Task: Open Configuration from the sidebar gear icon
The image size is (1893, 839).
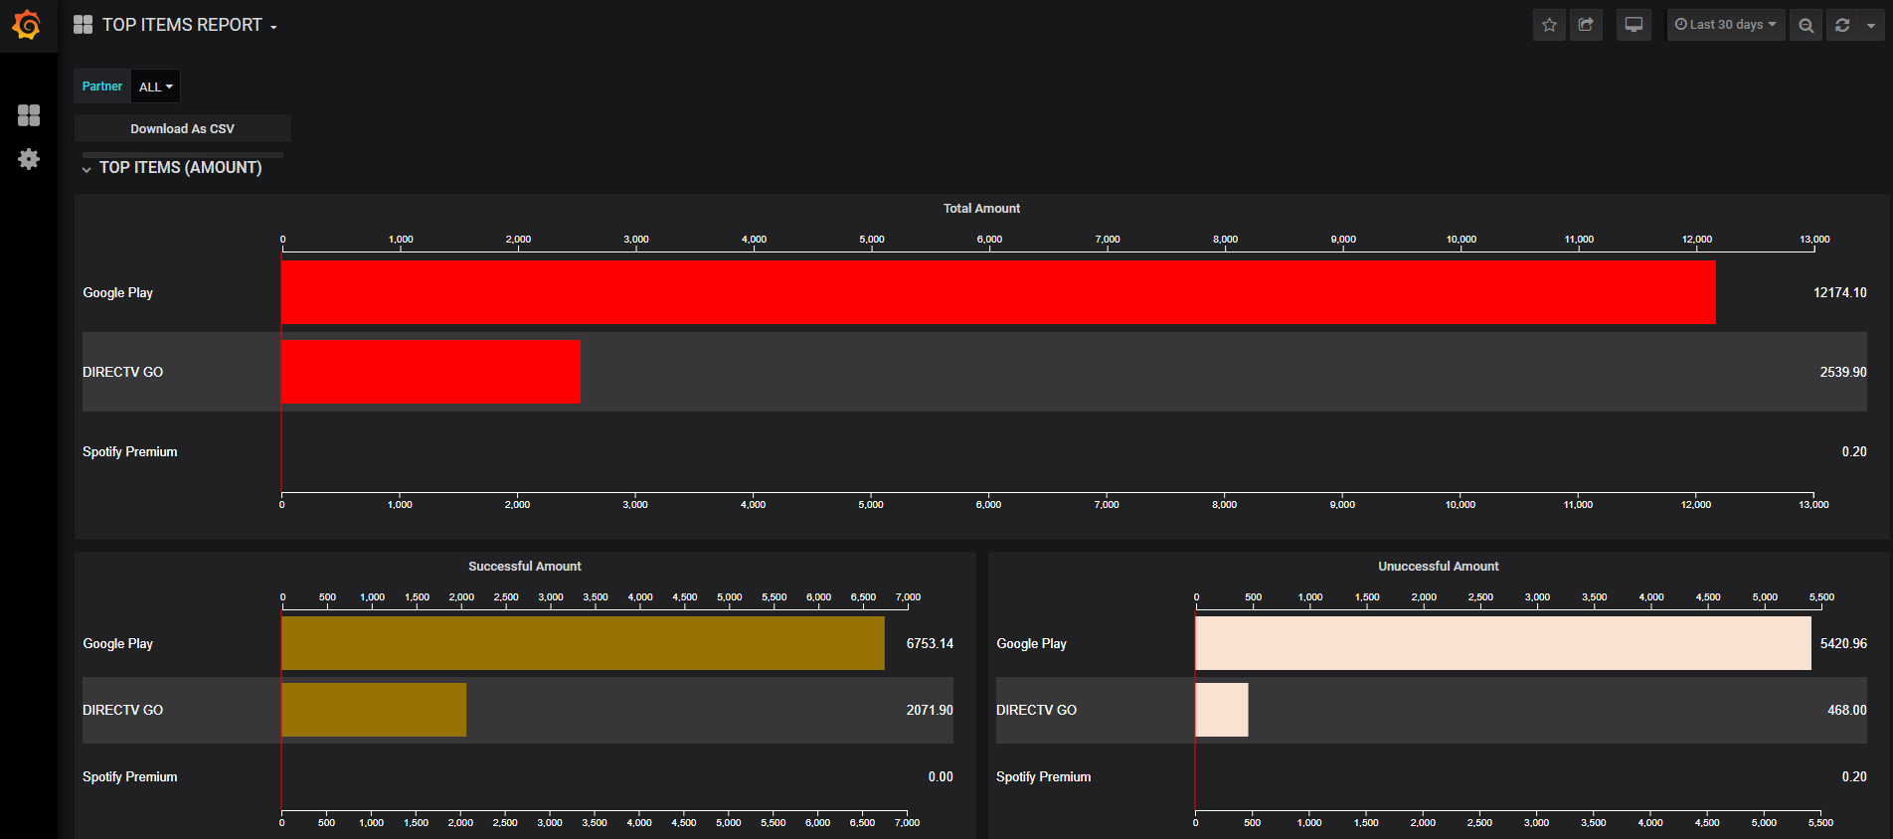Action: (29, 159)
